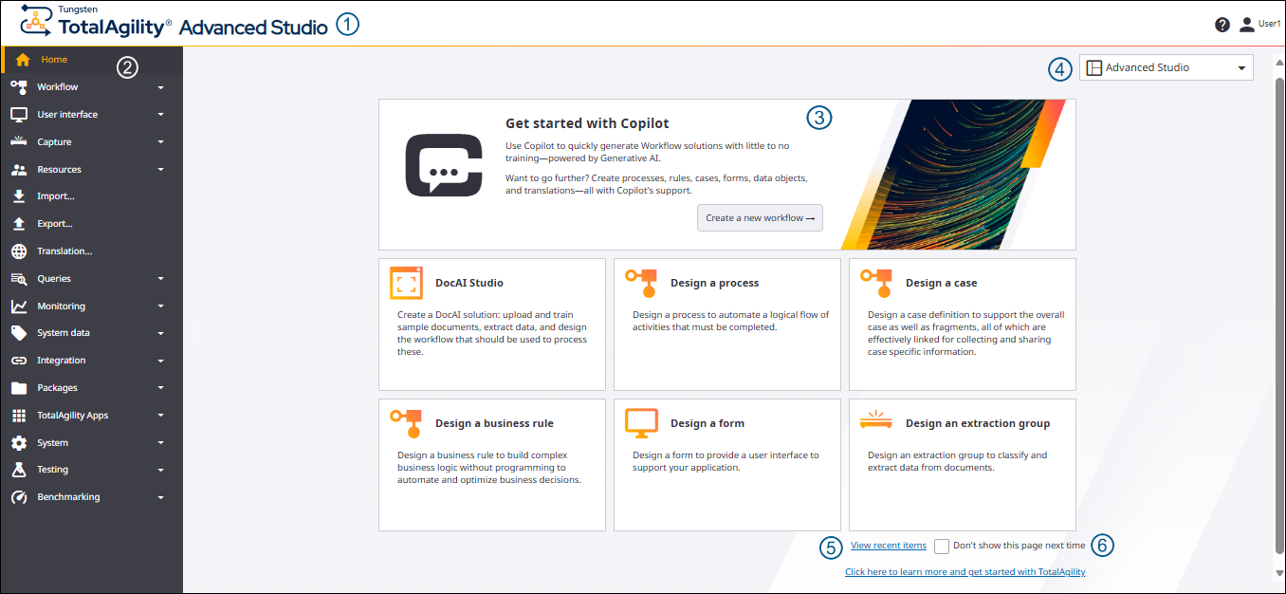Click the Resources people icon
The width and height of the screenshot is (1286, 594).
coord(19,170)
